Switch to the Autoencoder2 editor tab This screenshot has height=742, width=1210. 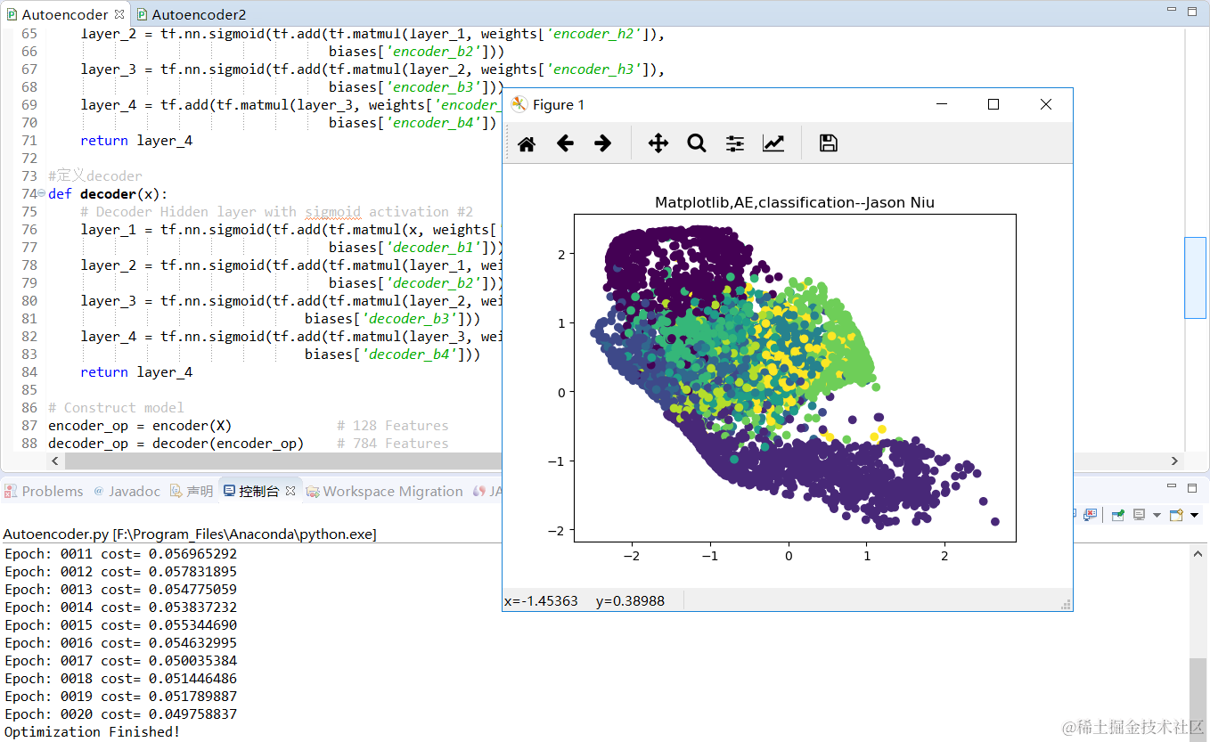click(191, 14)
